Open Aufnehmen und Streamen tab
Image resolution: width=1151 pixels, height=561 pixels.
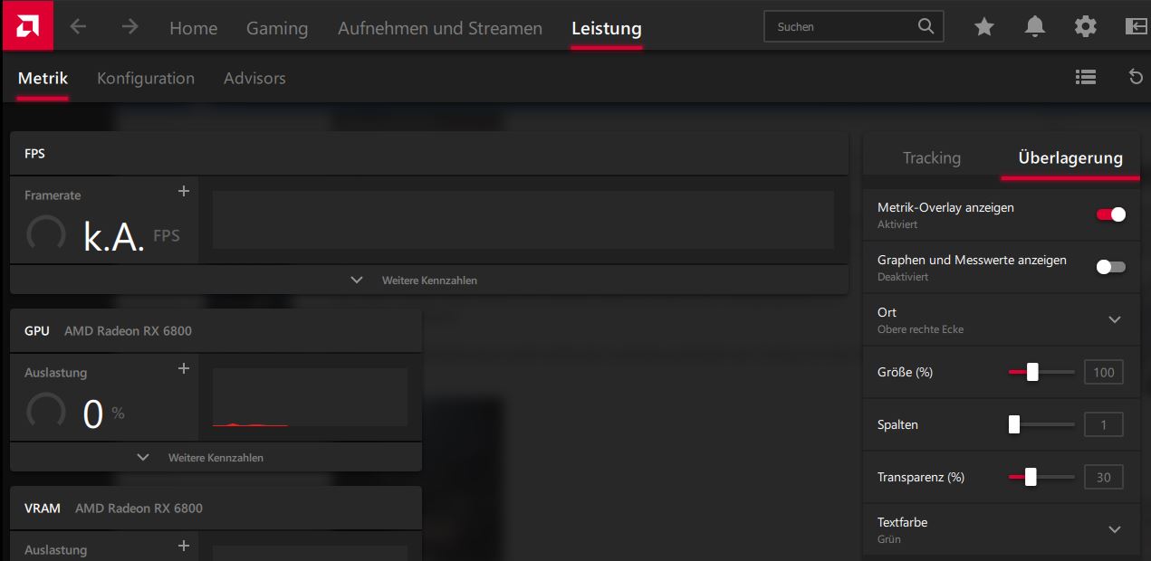pos(440,28)
